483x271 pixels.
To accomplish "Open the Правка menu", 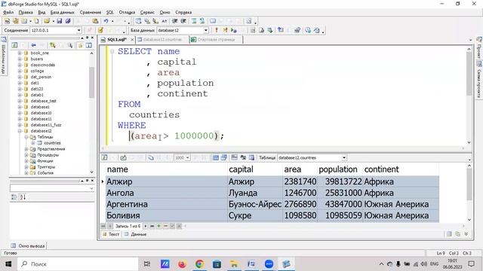I will pyautogui.click(x=26, y=12).
